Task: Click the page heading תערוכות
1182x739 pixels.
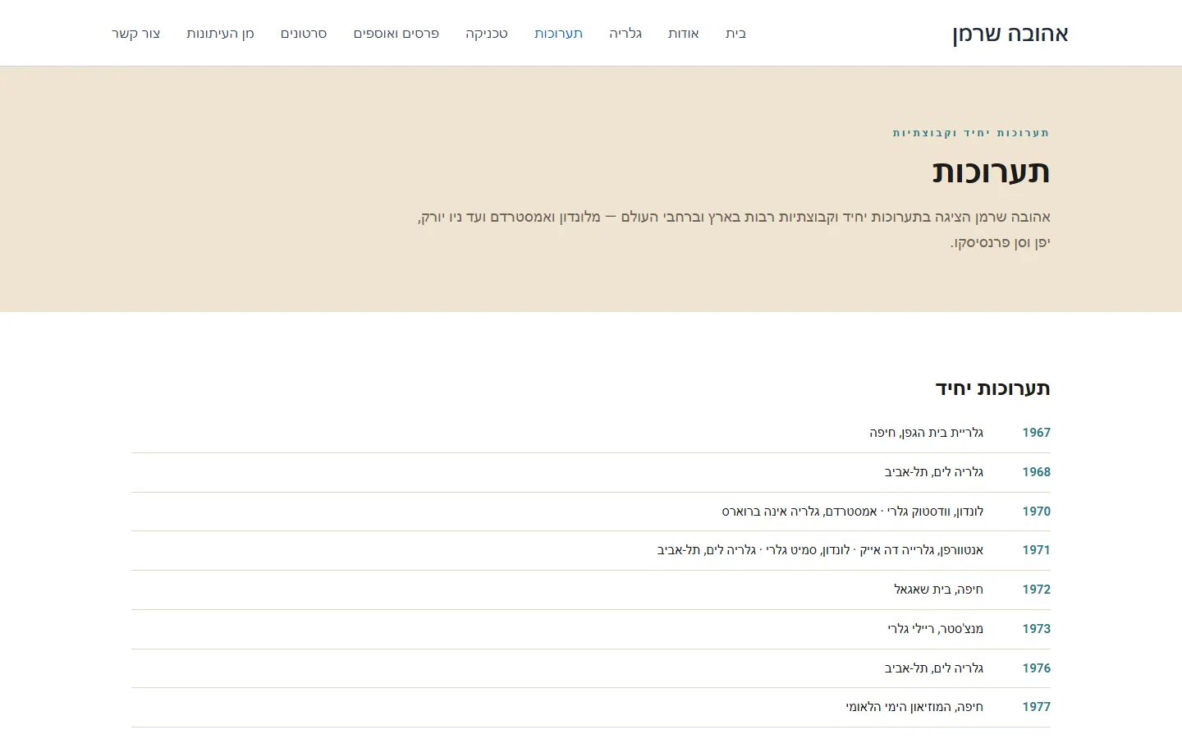Action: pyautogui.click(x=991, y=172)
